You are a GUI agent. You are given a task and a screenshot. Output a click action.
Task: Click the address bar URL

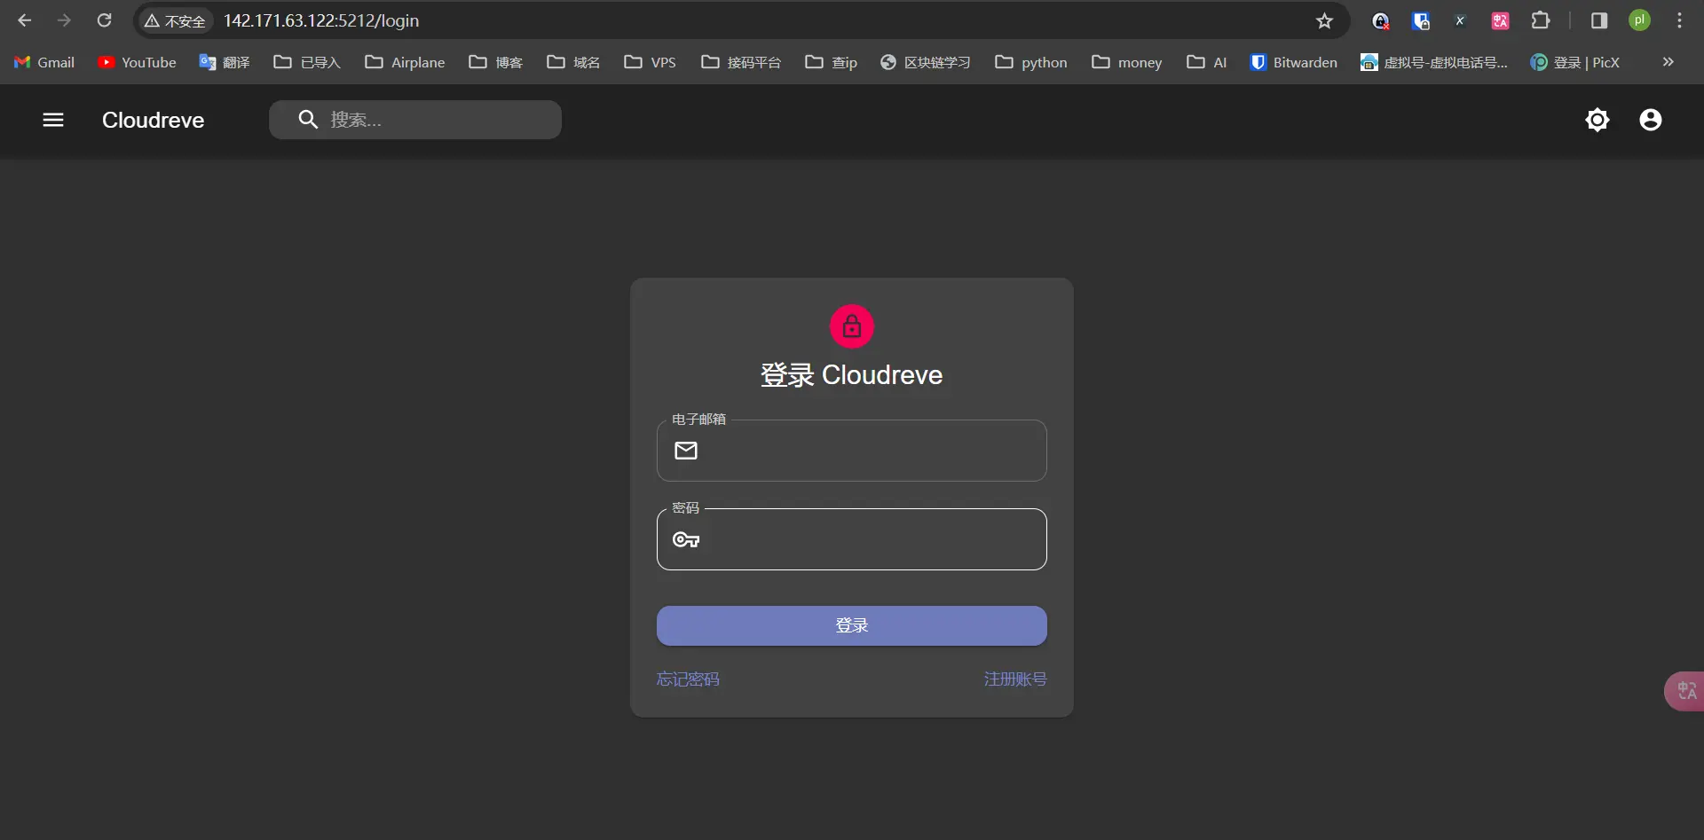[x=321, y=20]
